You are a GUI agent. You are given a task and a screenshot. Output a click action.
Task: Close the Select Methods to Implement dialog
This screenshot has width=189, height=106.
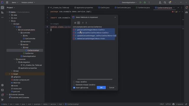(x=115, y=17)
